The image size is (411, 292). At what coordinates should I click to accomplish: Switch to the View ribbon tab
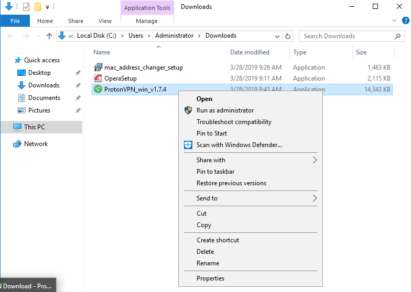click(x=105, y=21)
